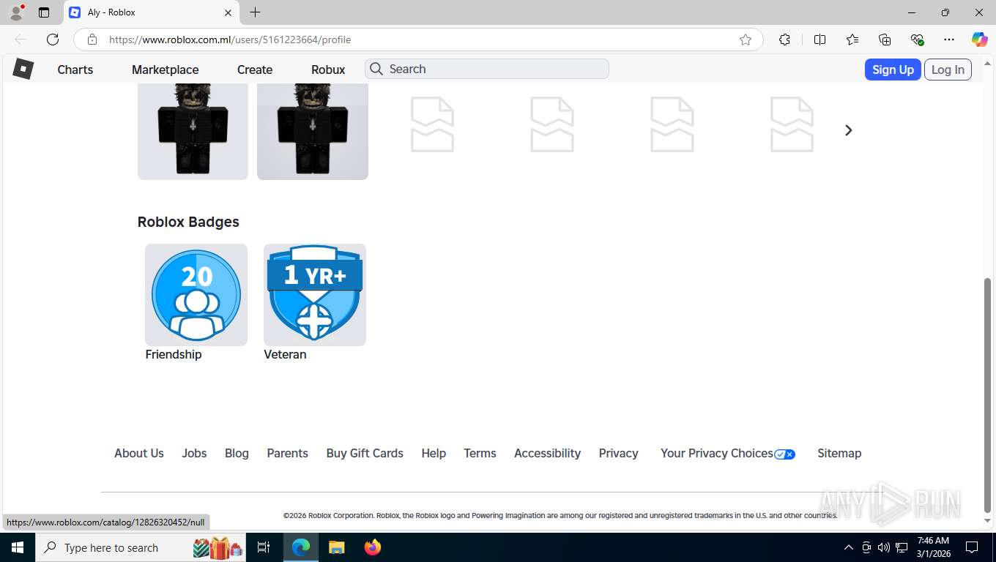The image size is (996, 562).
Task: Open the Charts page
Action: point(75,70)
